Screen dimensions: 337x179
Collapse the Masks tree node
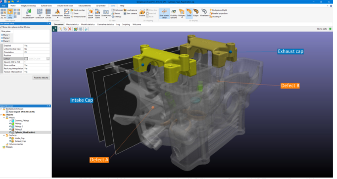click(x=4, y=118)
